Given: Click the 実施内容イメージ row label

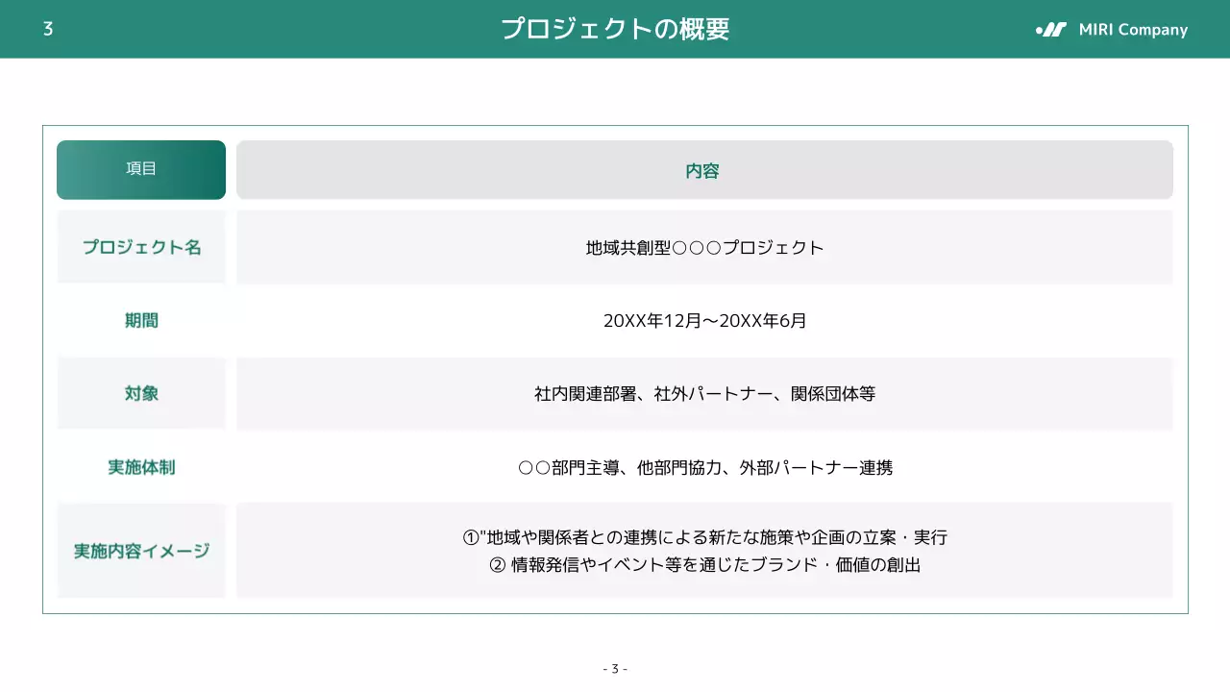Looking at the screenshot, I should point(140,551).
